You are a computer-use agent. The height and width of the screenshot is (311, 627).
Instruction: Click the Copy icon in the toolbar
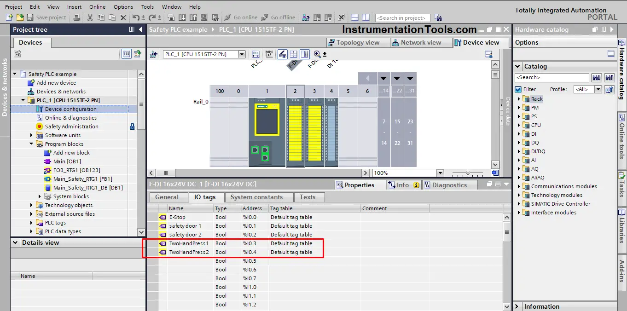(x=101, y=17)
